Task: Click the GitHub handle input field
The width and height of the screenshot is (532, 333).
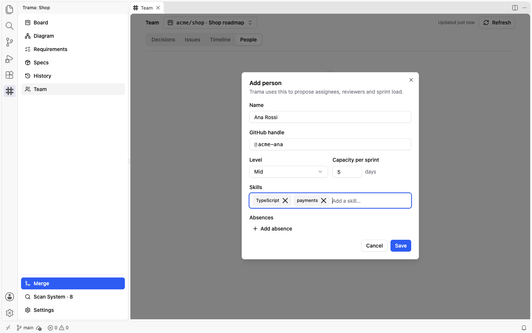Action: tap(330, 144)
